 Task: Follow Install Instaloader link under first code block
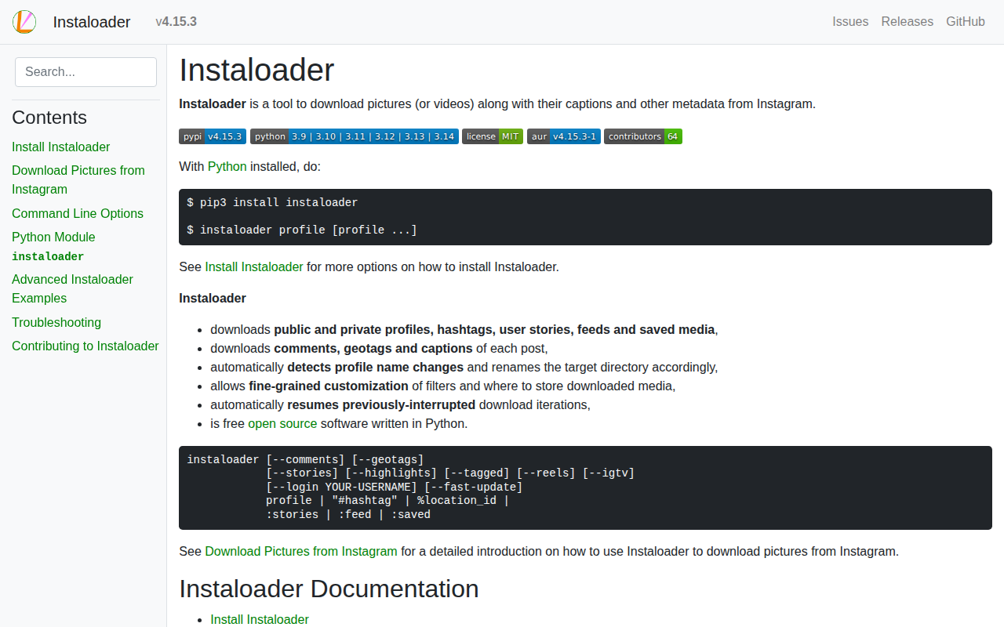click(254, 266)
